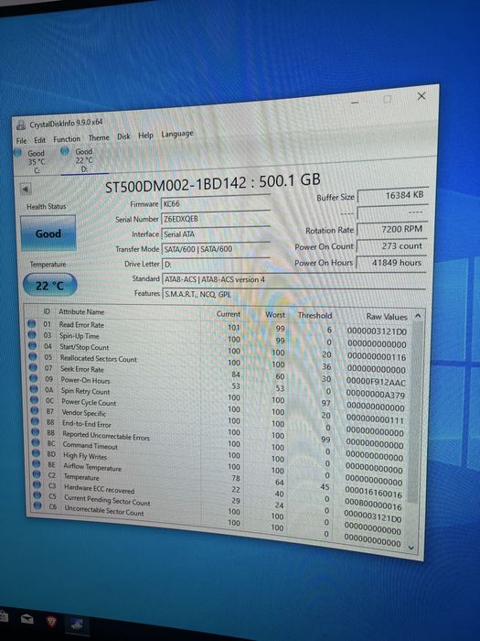The image size is (480, 641).
Task: Click the Current column header
Action: point(229,314)
